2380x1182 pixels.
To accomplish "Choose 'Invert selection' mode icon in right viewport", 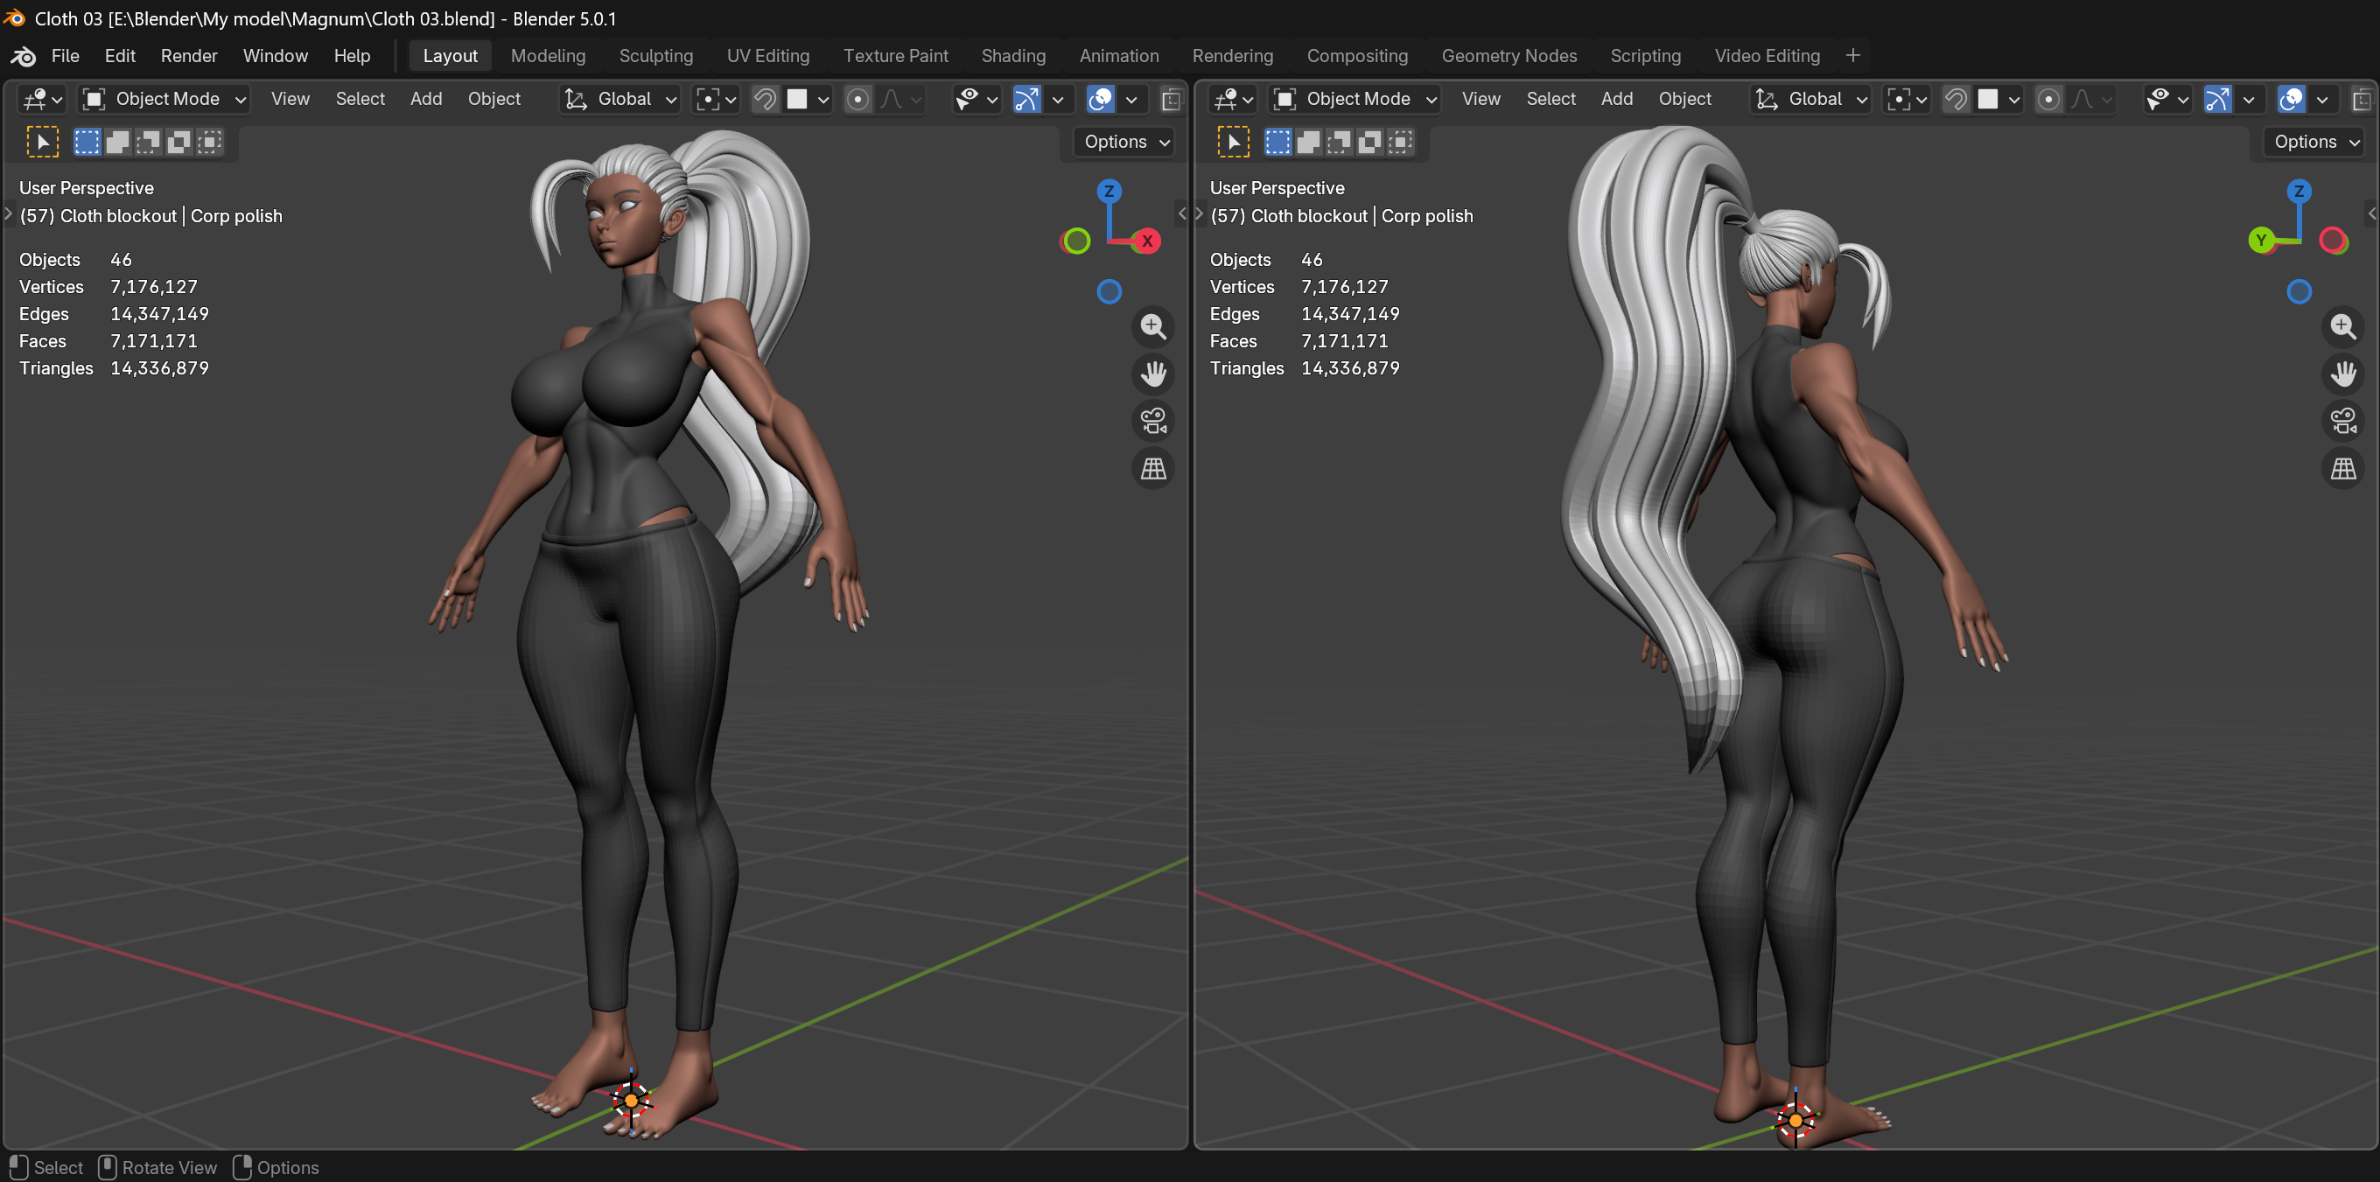I will click(x=1369, y=143).
